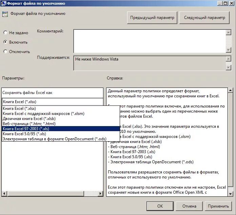The height and width of the screenshot is (215, 236).
Task: Choose 'Книга Excel (*.xlsx)' from dropdown list
Action: pyautogui.click(x=61, y=109)
